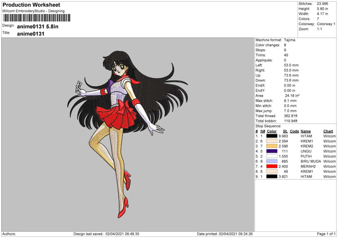Select the 'anime0131' value beside Title
This screenshot has width=338, height=238.
tap(30, 34)
